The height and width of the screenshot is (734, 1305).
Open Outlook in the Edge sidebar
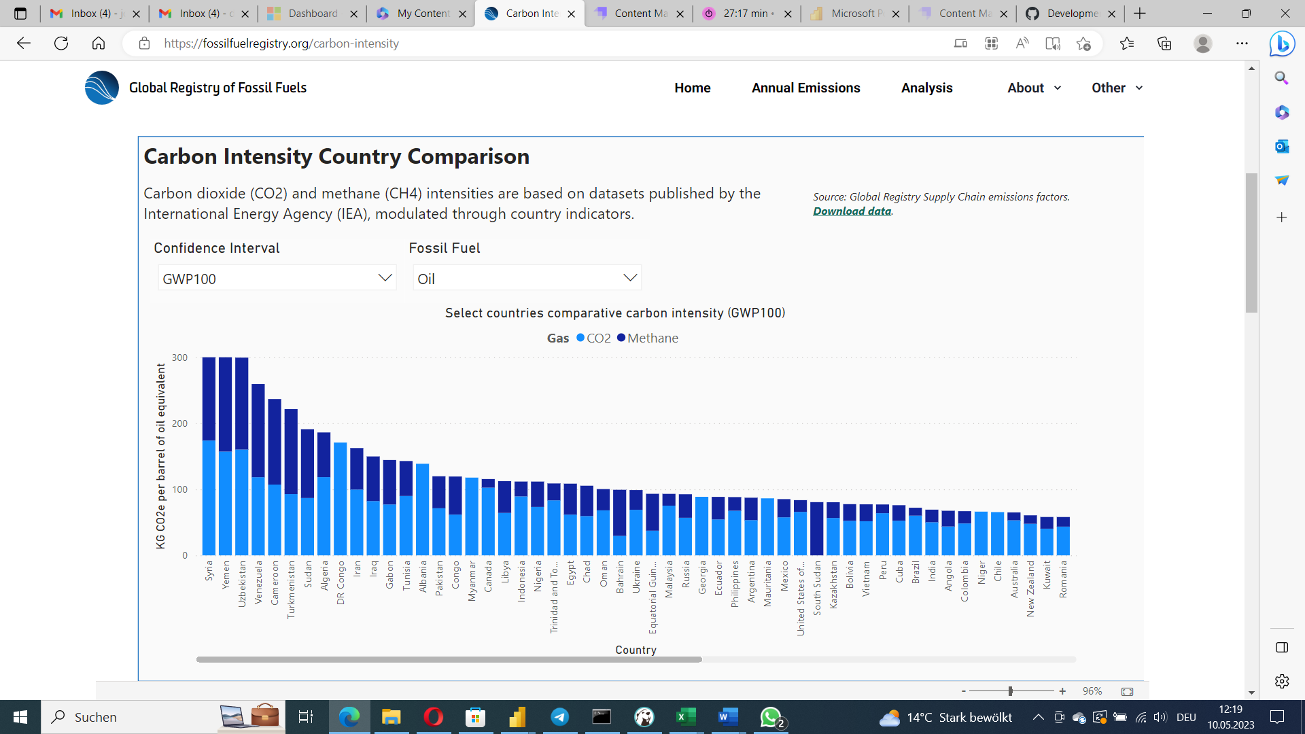point(1281,146)
